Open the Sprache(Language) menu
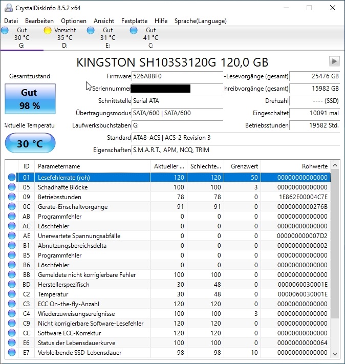Image resolution: width=345 pixels, height=364 pixels. click(x=200, y=21)
